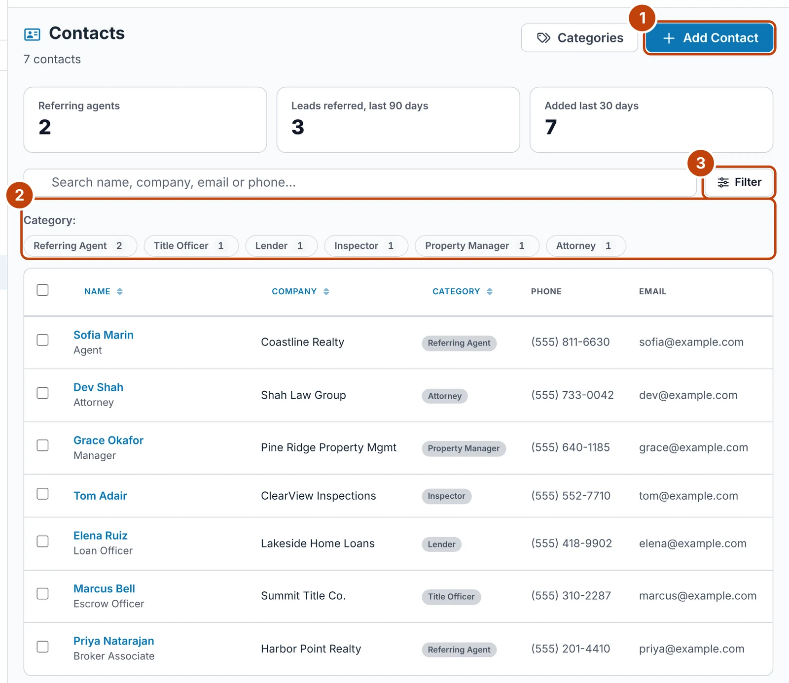Sort by Name using its sort arrows
The width and height of the screenshot is (789, 683).
pyautogui.click(x=120, y=292)
